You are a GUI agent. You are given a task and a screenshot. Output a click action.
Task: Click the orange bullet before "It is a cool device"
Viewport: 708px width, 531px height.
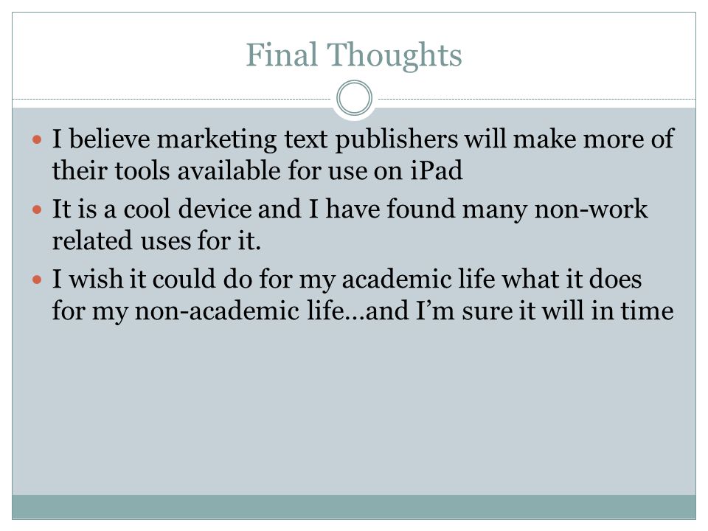coord(37,209)
